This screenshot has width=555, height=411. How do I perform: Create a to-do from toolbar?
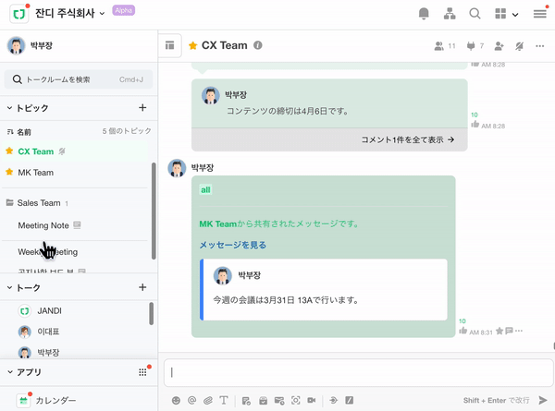click(x=246, y=401)
